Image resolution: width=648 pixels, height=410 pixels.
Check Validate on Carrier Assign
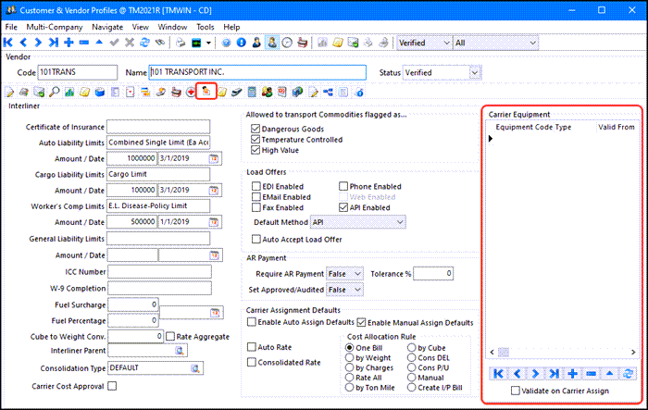[x=516, y=391]
